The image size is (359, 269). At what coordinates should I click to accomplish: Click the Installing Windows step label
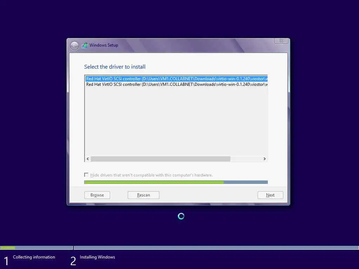click(x=97, y=257)
